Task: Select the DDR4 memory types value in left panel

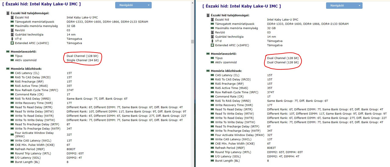Action: 107,22
